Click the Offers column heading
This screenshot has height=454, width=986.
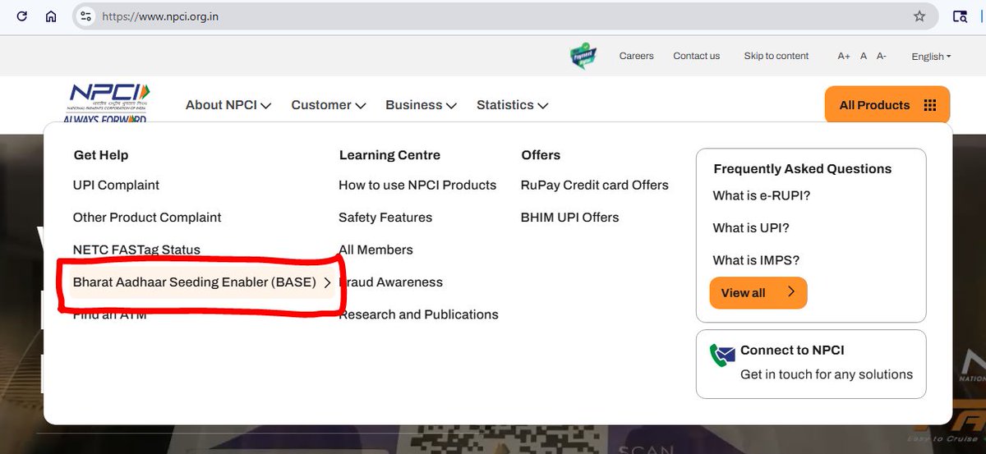click(x=541, y=155)
